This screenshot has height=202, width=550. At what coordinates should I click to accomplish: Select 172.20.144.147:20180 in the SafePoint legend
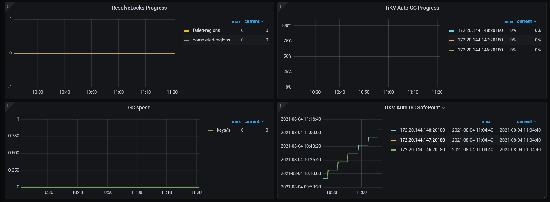pos(422,140)
